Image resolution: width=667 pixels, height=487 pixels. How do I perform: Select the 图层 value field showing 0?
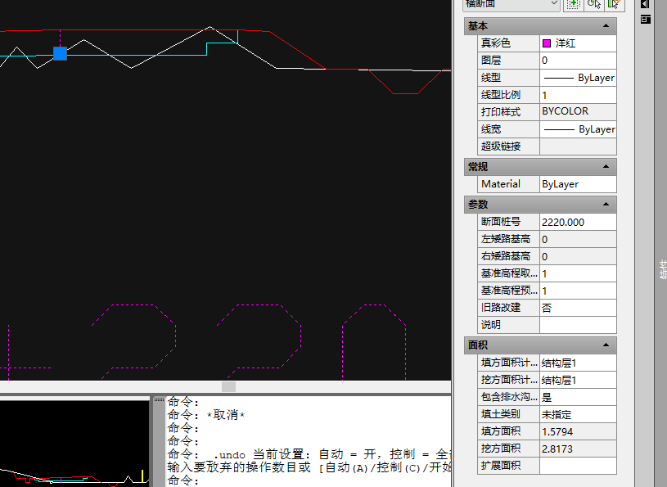pos(578,61)
